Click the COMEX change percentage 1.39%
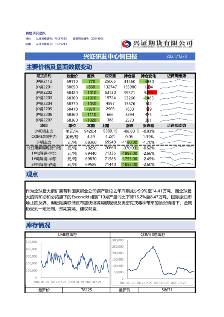 click(x=148, y=137)
